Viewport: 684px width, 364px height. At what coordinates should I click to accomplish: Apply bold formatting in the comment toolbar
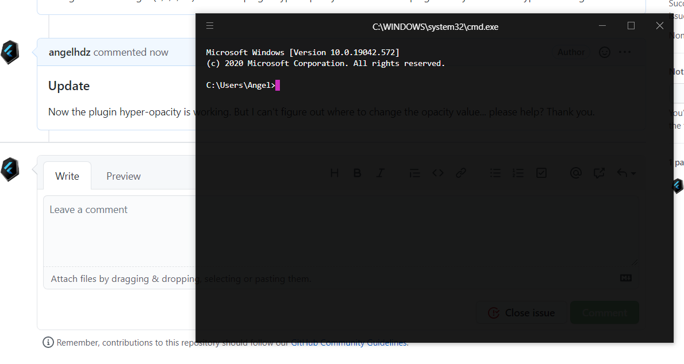click(x=357, y=172)
